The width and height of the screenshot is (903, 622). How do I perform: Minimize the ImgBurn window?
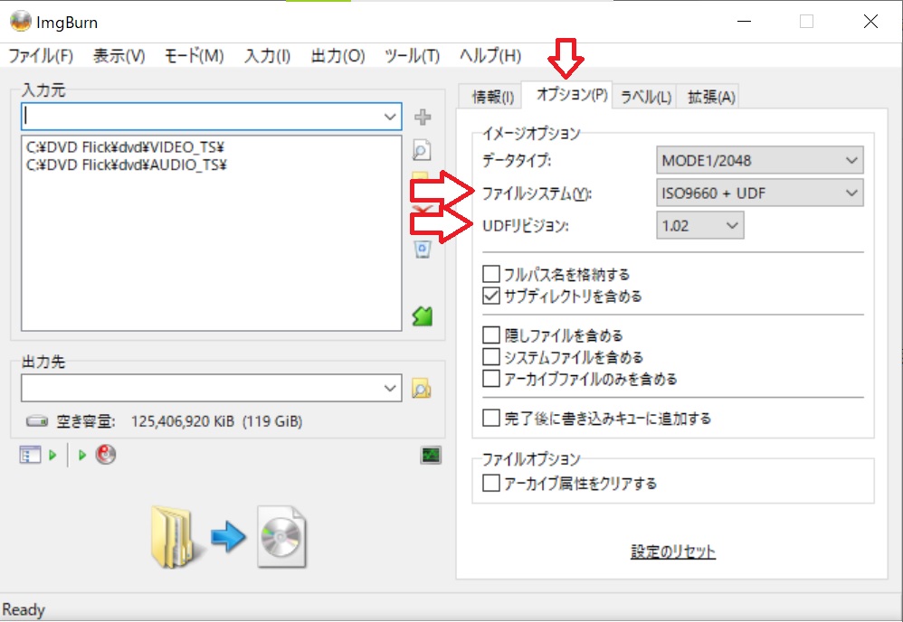tap(744, 22)
